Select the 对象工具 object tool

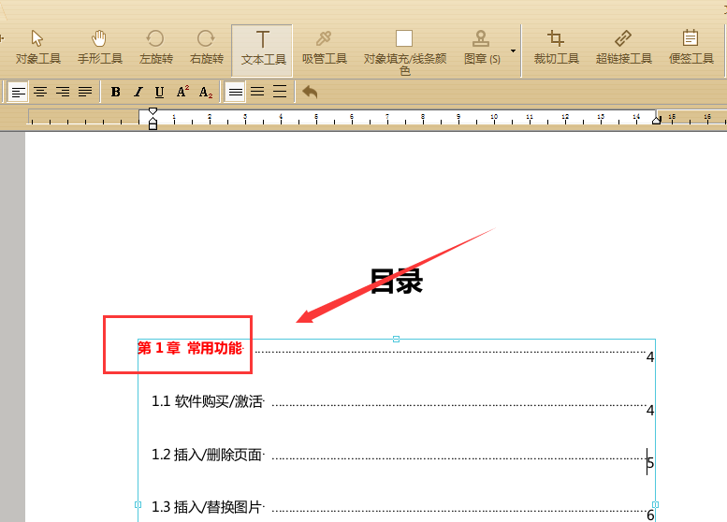click(38, 49)
